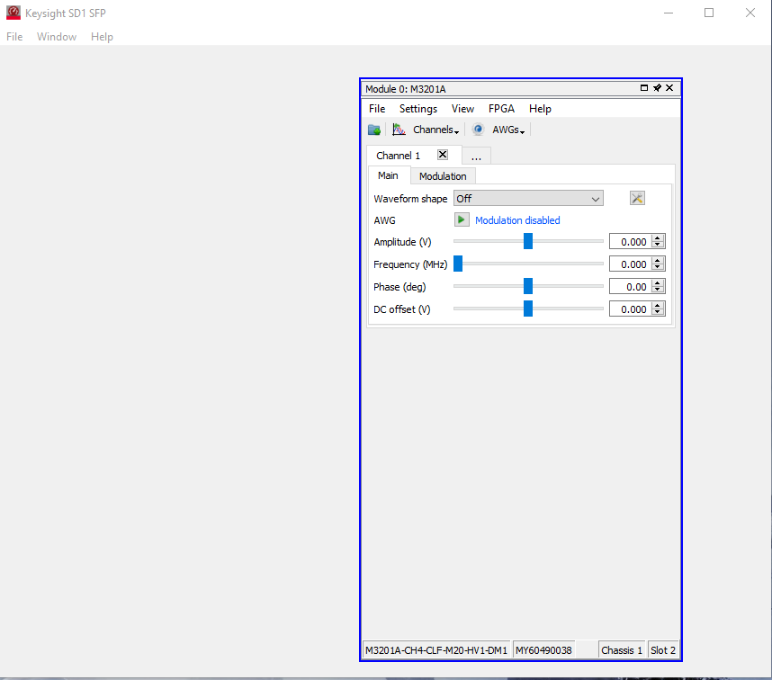Viewport: 772px width, 680px height.
Task: Click the MY60490038 serial number status entry
Action: [x=543, y=650]
